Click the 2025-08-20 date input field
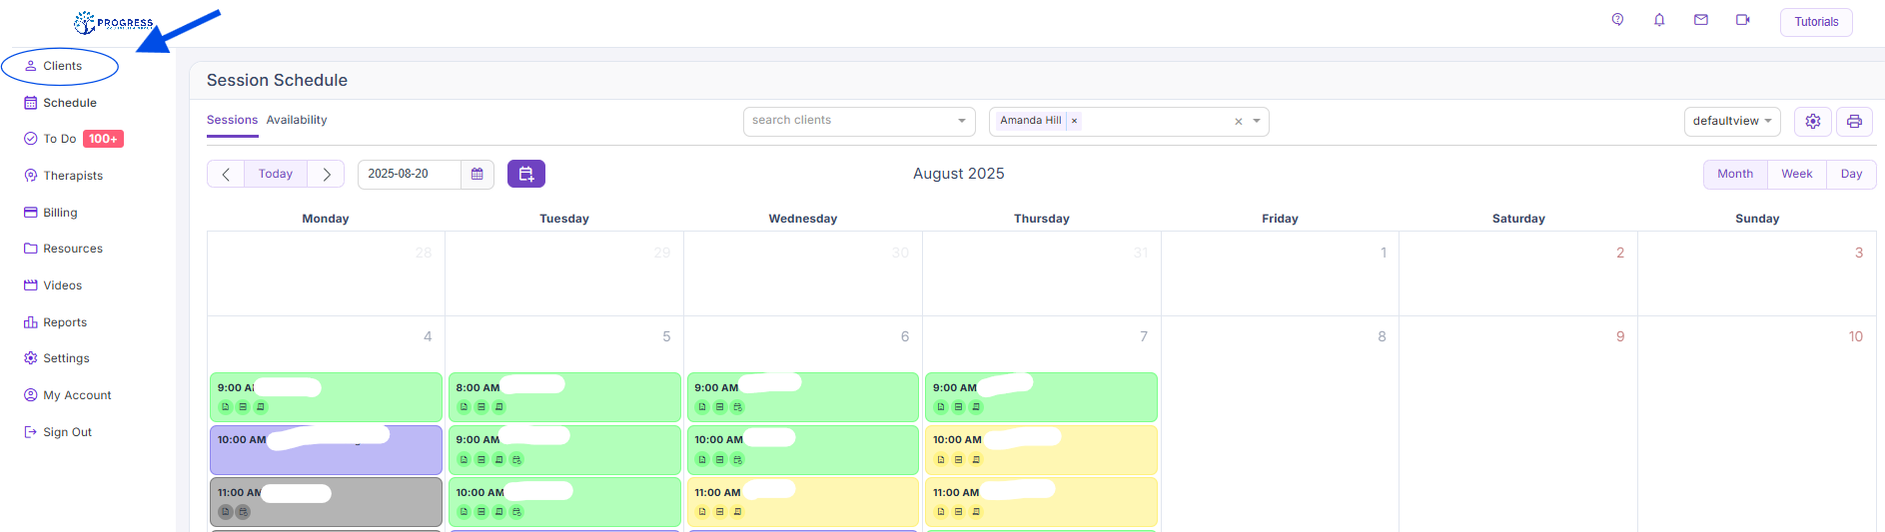Image resolution: width=1885 pixels, height=532 pixels. [x=410, y=174]
